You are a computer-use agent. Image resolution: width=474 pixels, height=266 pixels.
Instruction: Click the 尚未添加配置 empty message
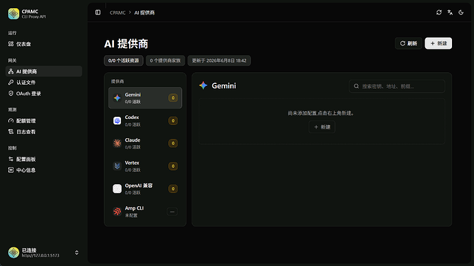321,113
